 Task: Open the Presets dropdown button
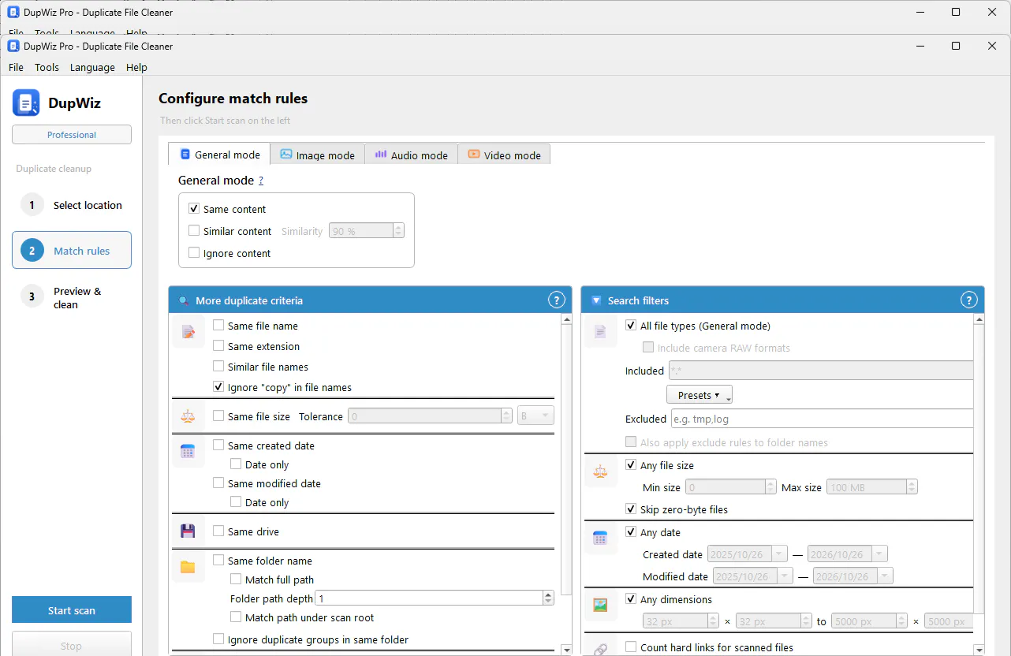(x=699, y=395)
